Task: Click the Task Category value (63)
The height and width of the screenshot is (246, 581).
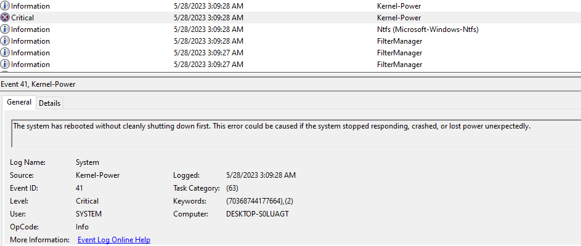Action: [x=232, y=188]
